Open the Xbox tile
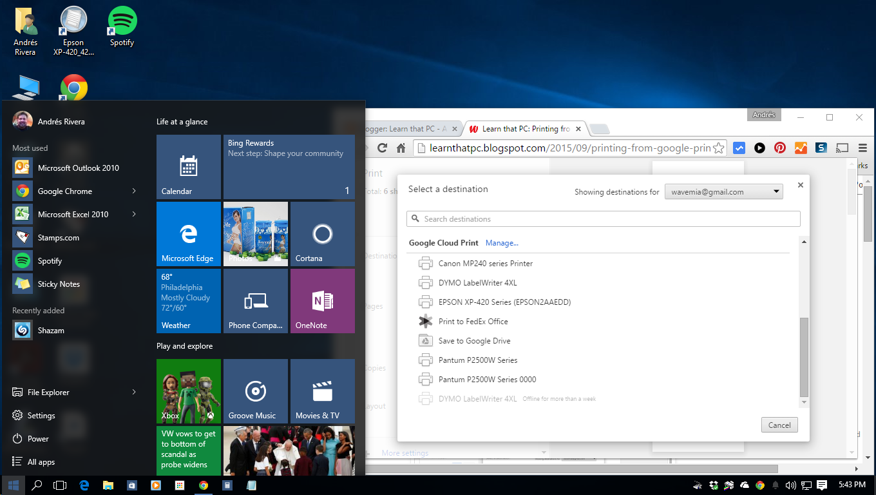The image size is (876, 495). [189, 391]
